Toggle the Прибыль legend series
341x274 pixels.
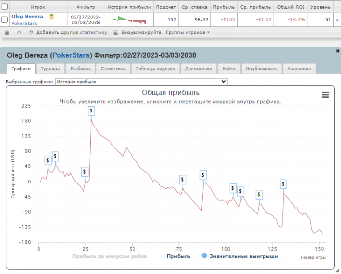(174, 256)
